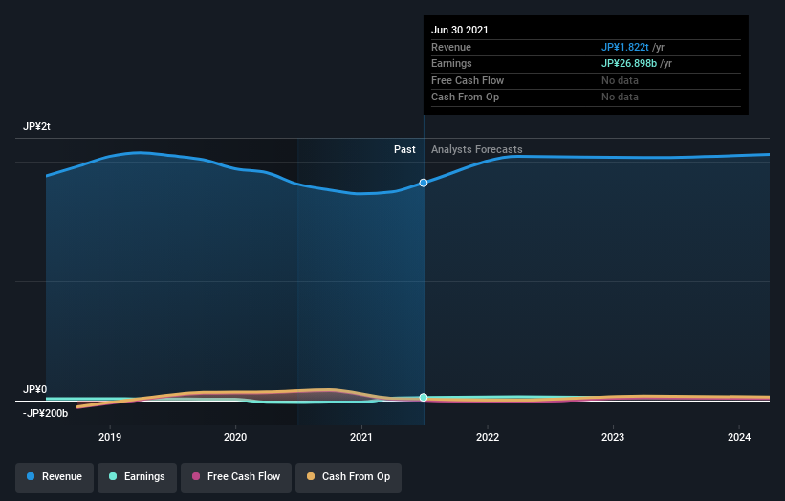
Task: Click the 2019 x-axis label
Action: click(110, 437)
